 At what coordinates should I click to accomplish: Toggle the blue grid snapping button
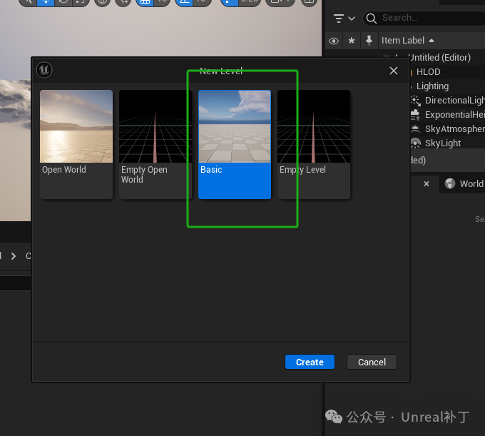[145, 2]
